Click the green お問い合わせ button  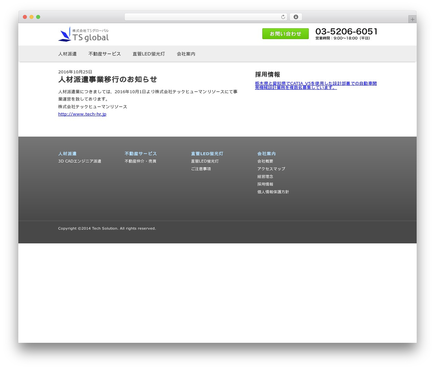click(285, 34)
